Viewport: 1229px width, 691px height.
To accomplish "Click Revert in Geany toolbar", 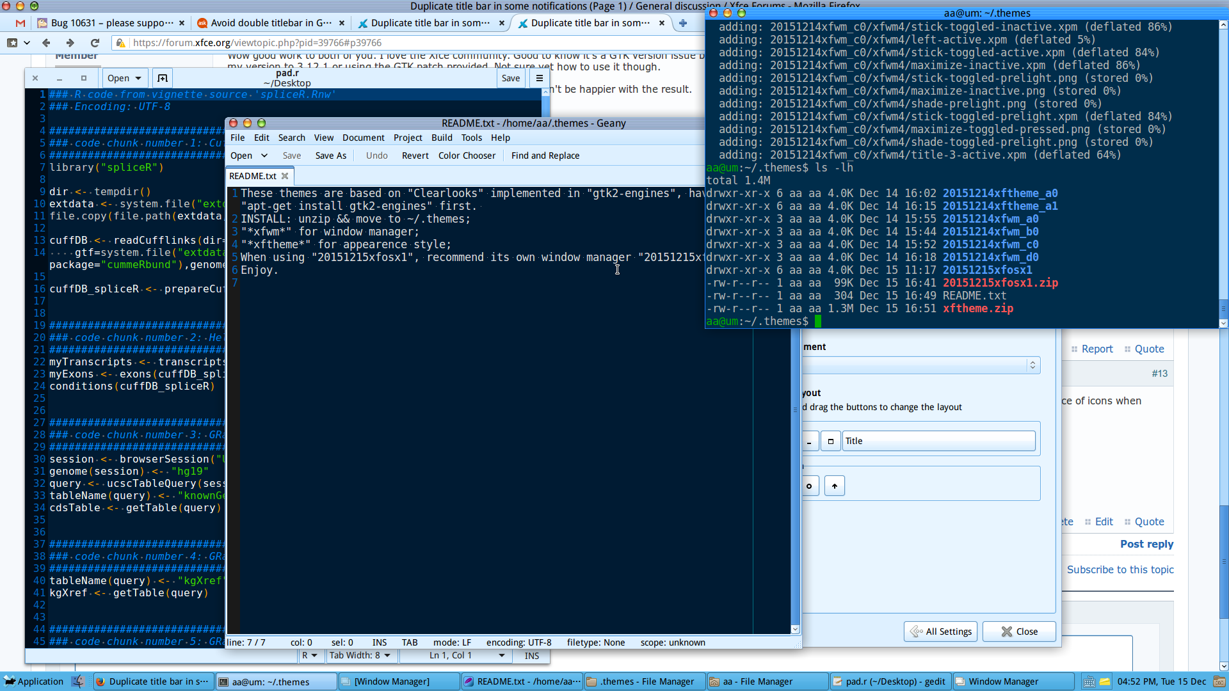I will 415,155.
